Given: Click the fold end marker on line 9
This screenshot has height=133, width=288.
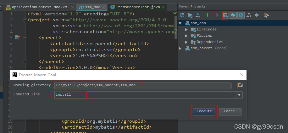Looking at the screenshot, I should (x=25, y=61).
